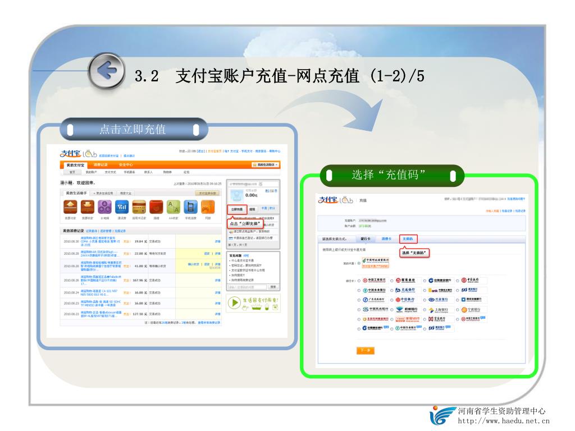The height and width of the screenshot is (431, 575).
Task: Select the 充值码 recharge method tab
Action: click(408, 239)
